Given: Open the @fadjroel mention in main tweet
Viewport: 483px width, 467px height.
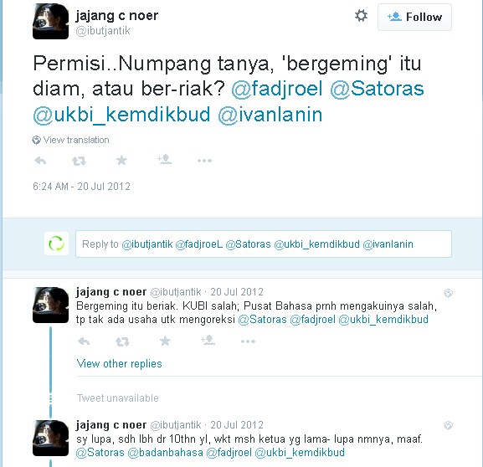Looking at the screenshot, I should click(x=277, y=89).
